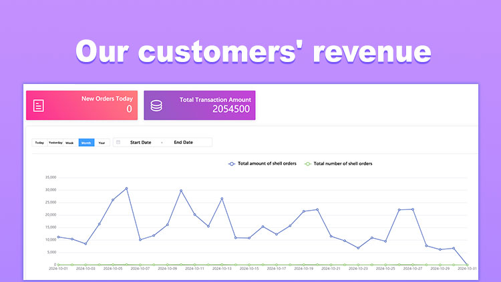The width and height of the screenshot is (501, 282).
Task: Click the New Orders Today document icon
Action: 39,105
